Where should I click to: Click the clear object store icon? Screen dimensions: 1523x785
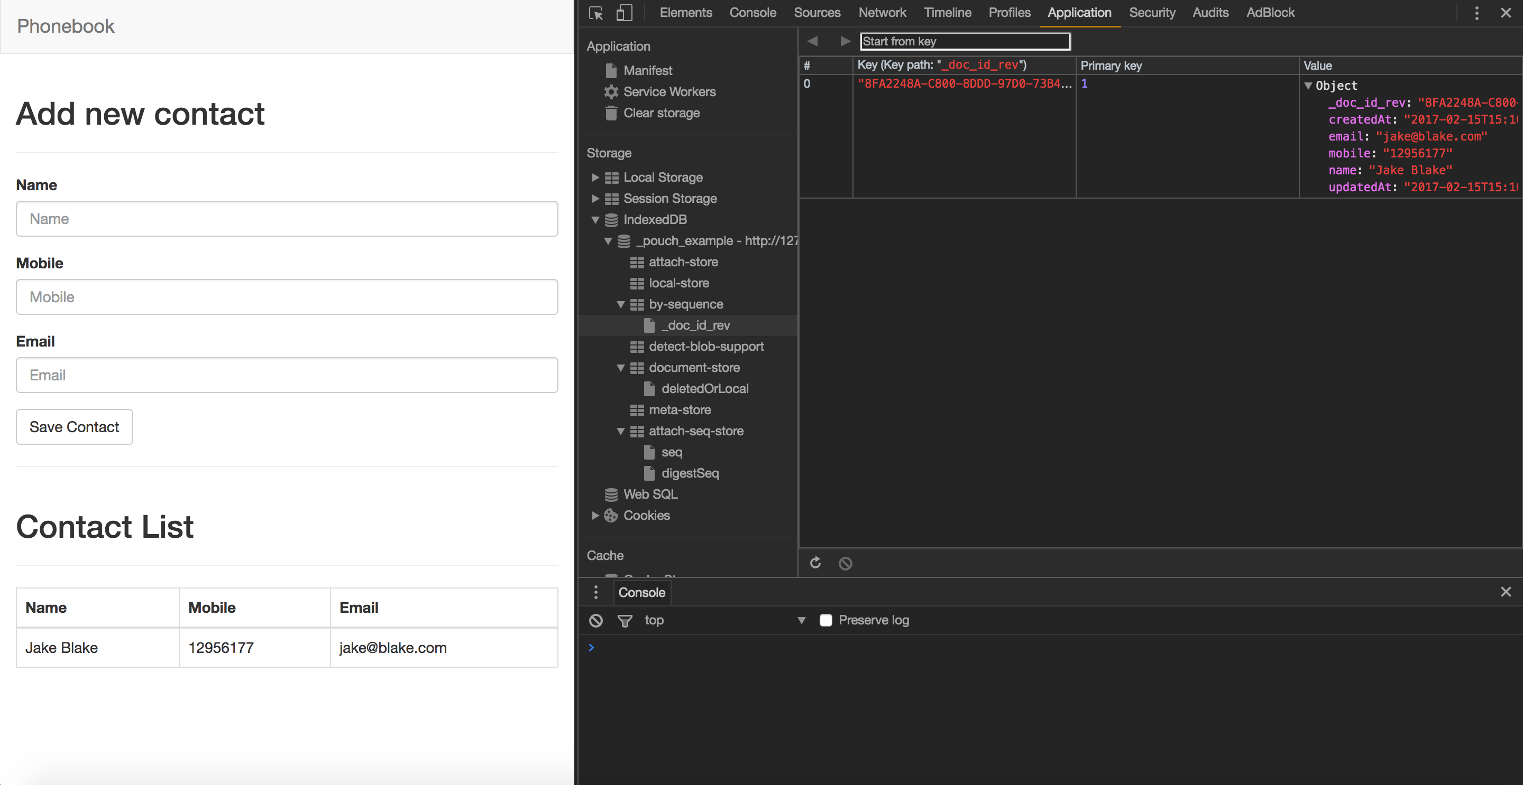(846, 563)
